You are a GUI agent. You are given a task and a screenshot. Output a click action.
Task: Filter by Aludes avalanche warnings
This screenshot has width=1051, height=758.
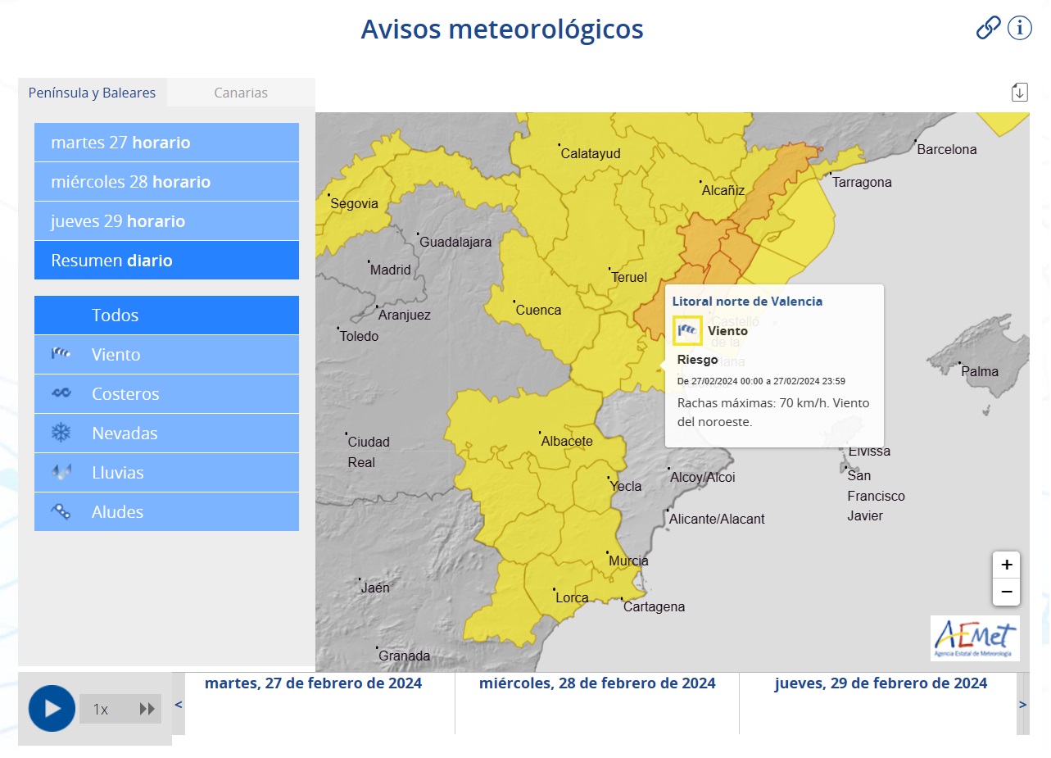pyautogui.click(x=166, y=512)
